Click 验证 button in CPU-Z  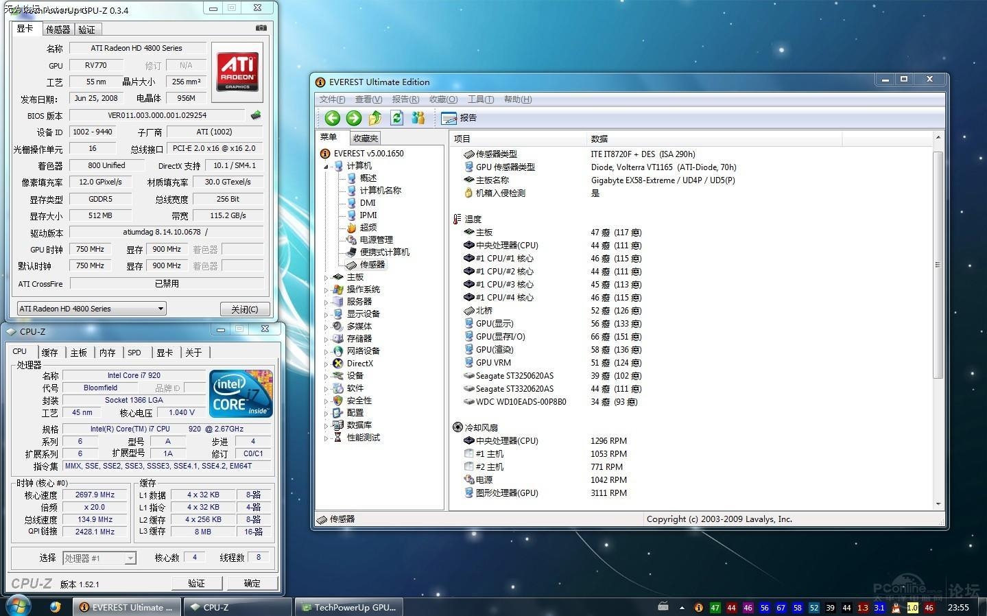click(197, 583)
